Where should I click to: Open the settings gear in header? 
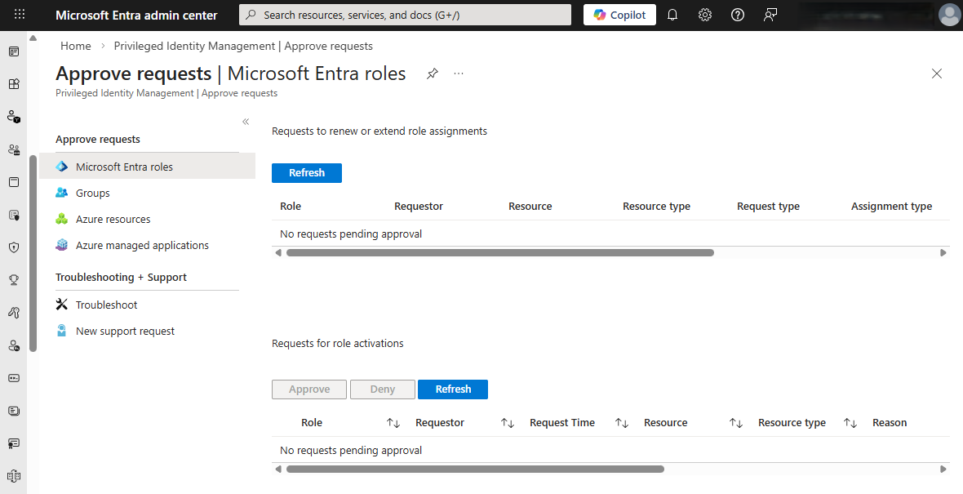click(705, 15)
